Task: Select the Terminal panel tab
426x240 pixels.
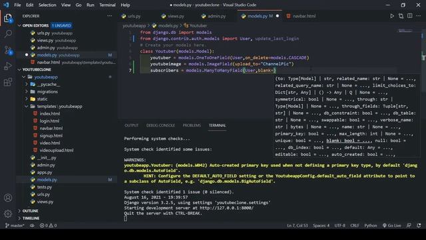Action: point(218,125)
